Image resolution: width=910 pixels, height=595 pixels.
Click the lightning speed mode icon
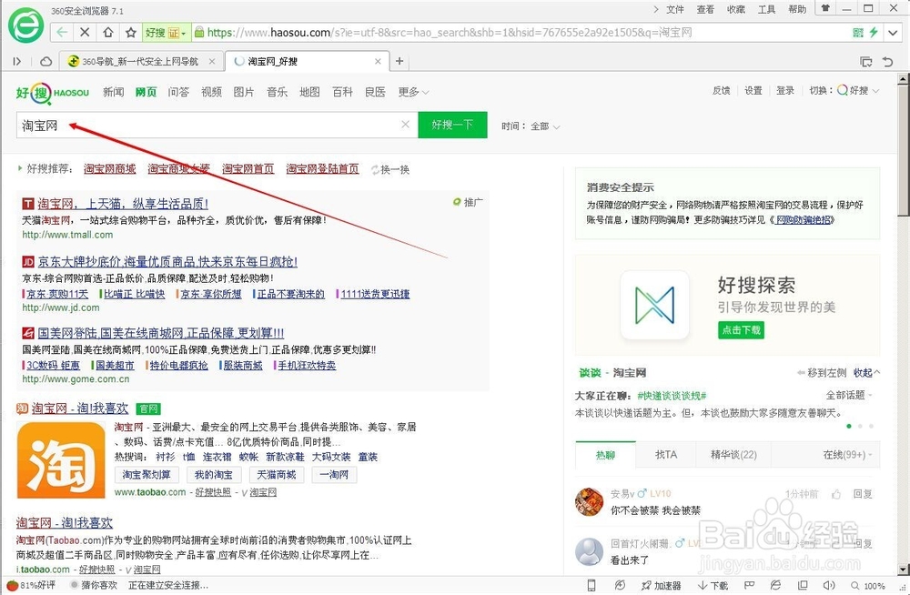point(874,33)
